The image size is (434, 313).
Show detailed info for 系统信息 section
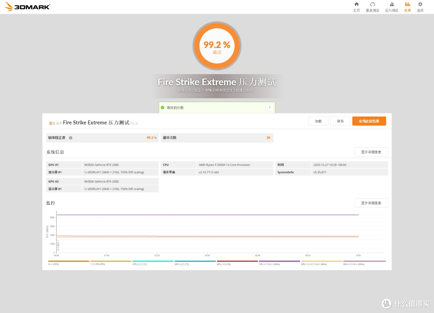coord(371,152)
